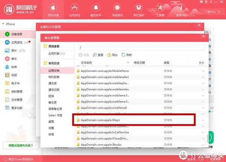226x162 pixels.
Task: Select 应用游戏 (29) in the sidebar
Action: (18, 42)
